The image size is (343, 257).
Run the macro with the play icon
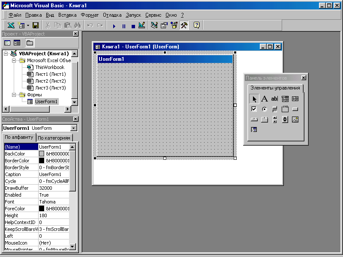tap(114, 26)
